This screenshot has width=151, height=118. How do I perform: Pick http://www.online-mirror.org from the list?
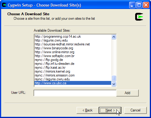73,52
